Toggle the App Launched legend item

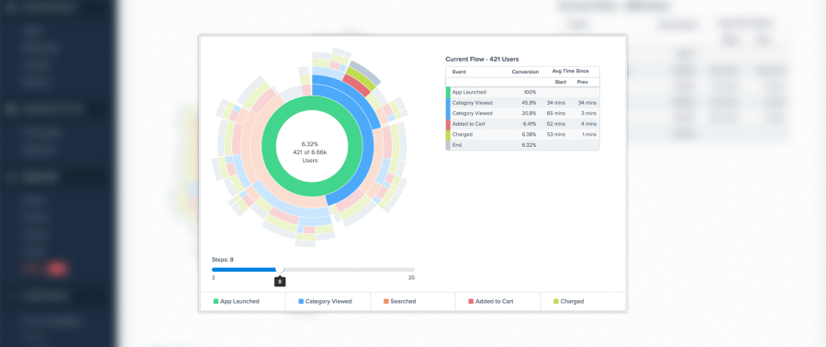click(x=237, y=302)
